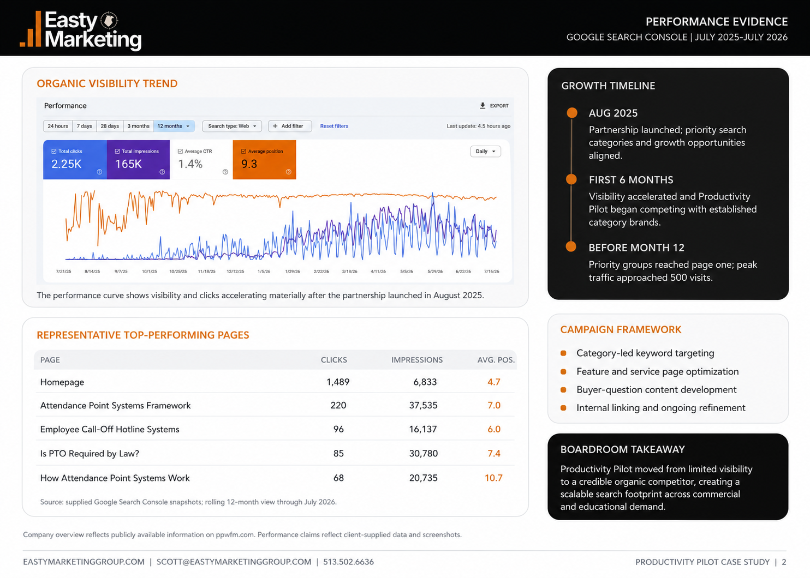Image resolution: width=810 pixels, height=578 pixels.
Task: Click the CLICKS column header
Action: 334,360
